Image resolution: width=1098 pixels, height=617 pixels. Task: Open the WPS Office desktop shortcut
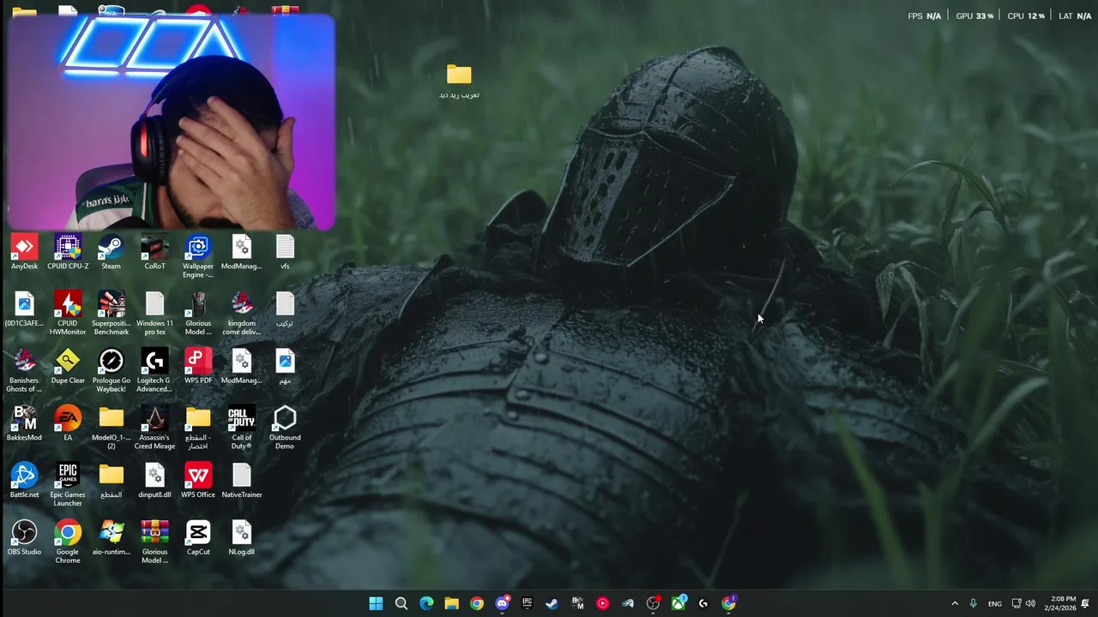coord(198,482)
